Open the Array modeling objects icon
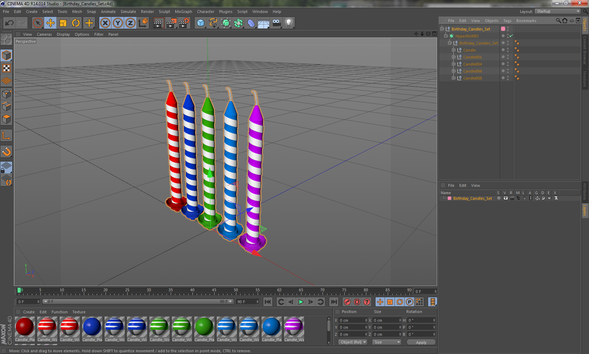This screenshot has width=589, height=354. tap(238, 23)
